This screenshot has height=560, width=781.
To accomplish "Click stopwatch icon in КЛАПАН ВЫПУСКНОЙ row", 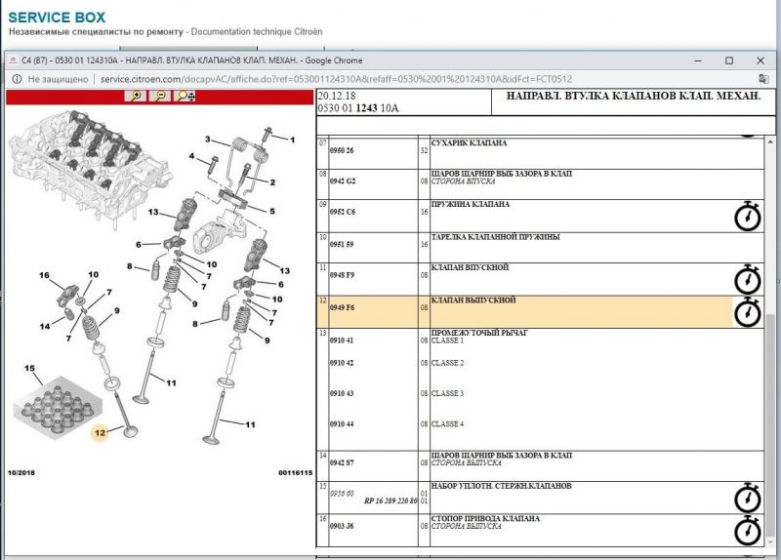I will (x=747, y=311).
